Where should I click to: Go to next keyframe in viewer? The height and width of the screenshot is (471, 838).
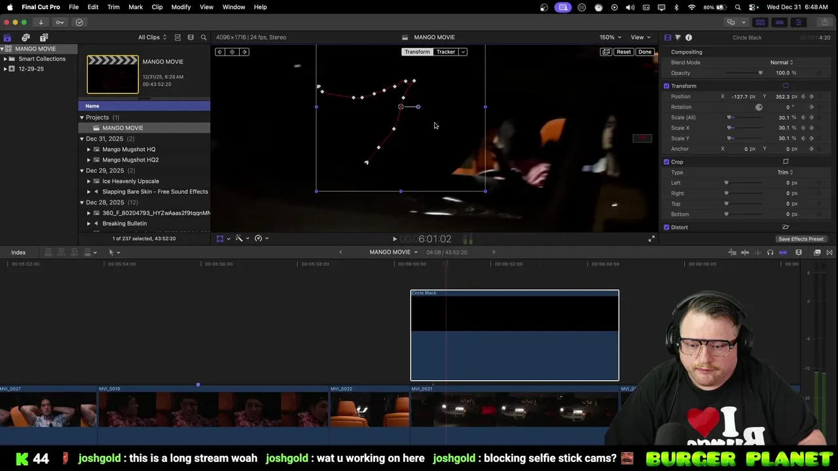point(244,52)
